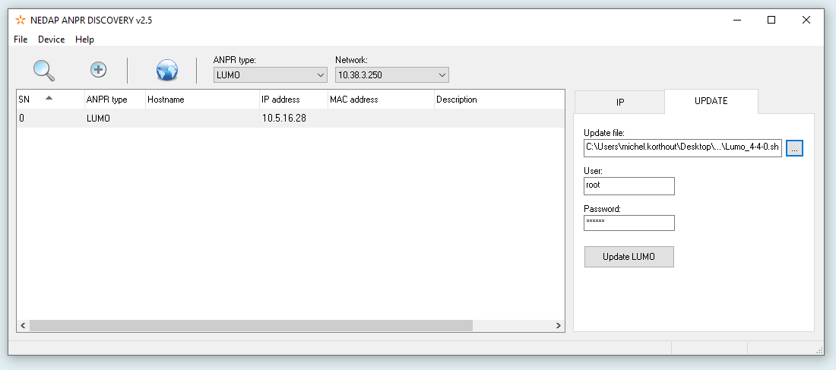Click the MAC address column header
The image size is (836, 370).
tap(381, 100)
